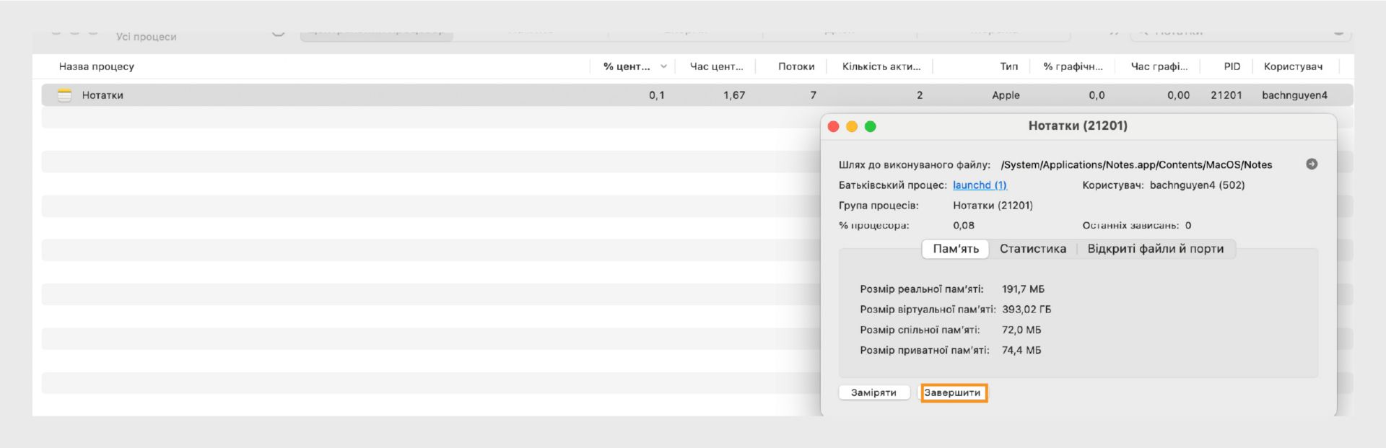The height and width of the screenshot is (448, 1386).
Task: Click processor percentage value 0,08
Action: click(964, 226)
